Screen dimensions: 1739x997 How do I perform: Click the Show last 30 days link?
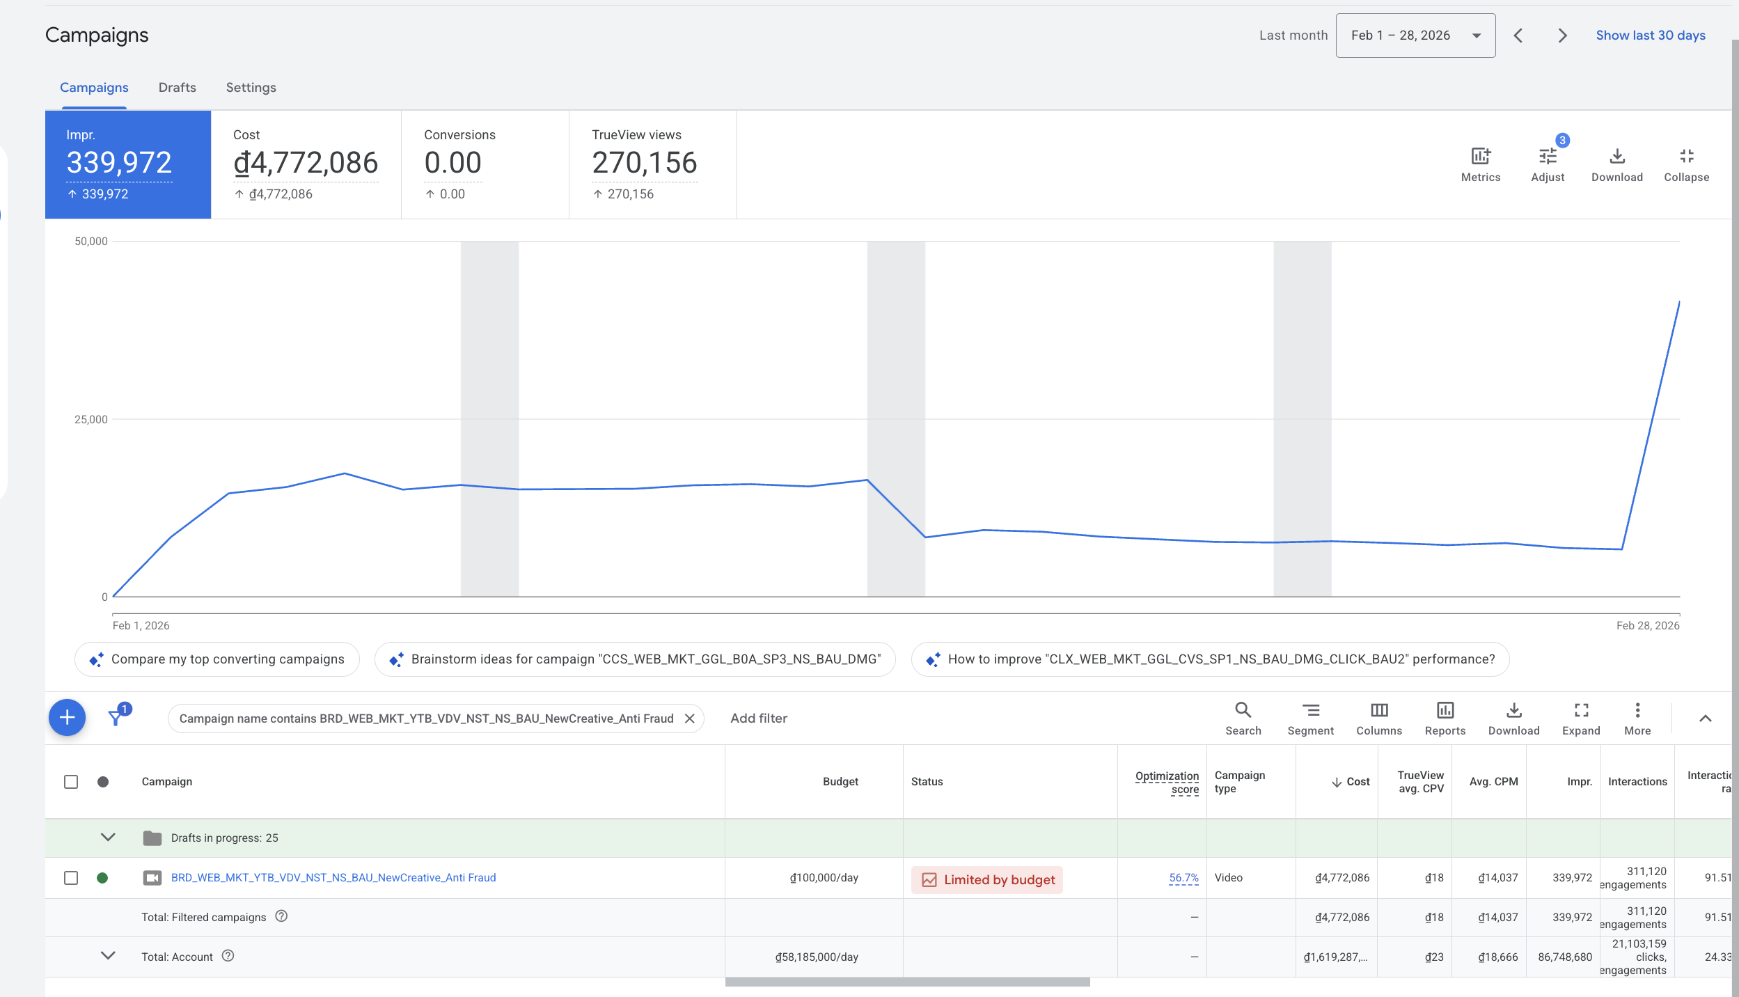pyautogui.click(x=1650, y=36)
